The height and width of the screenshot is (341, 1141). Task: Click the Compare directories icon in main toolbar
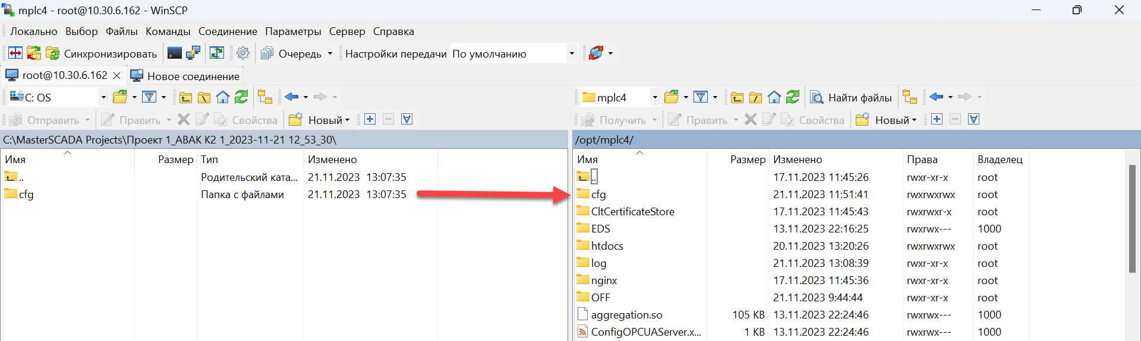[x=15, y=53]
